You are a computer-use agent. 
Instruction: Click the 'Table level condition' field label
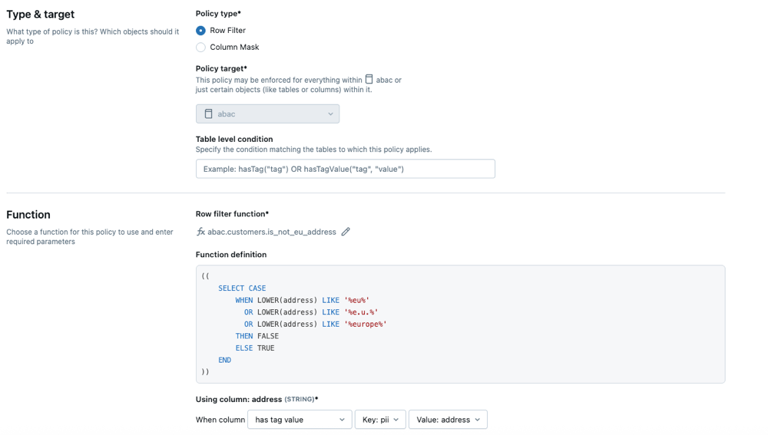coord(234,139)
